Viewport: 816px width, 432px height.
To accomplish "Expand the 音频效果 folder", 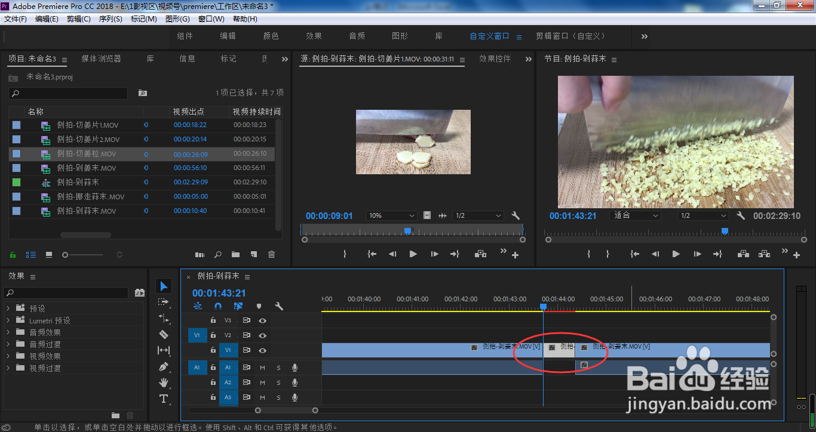I will [x=8, y=332].
